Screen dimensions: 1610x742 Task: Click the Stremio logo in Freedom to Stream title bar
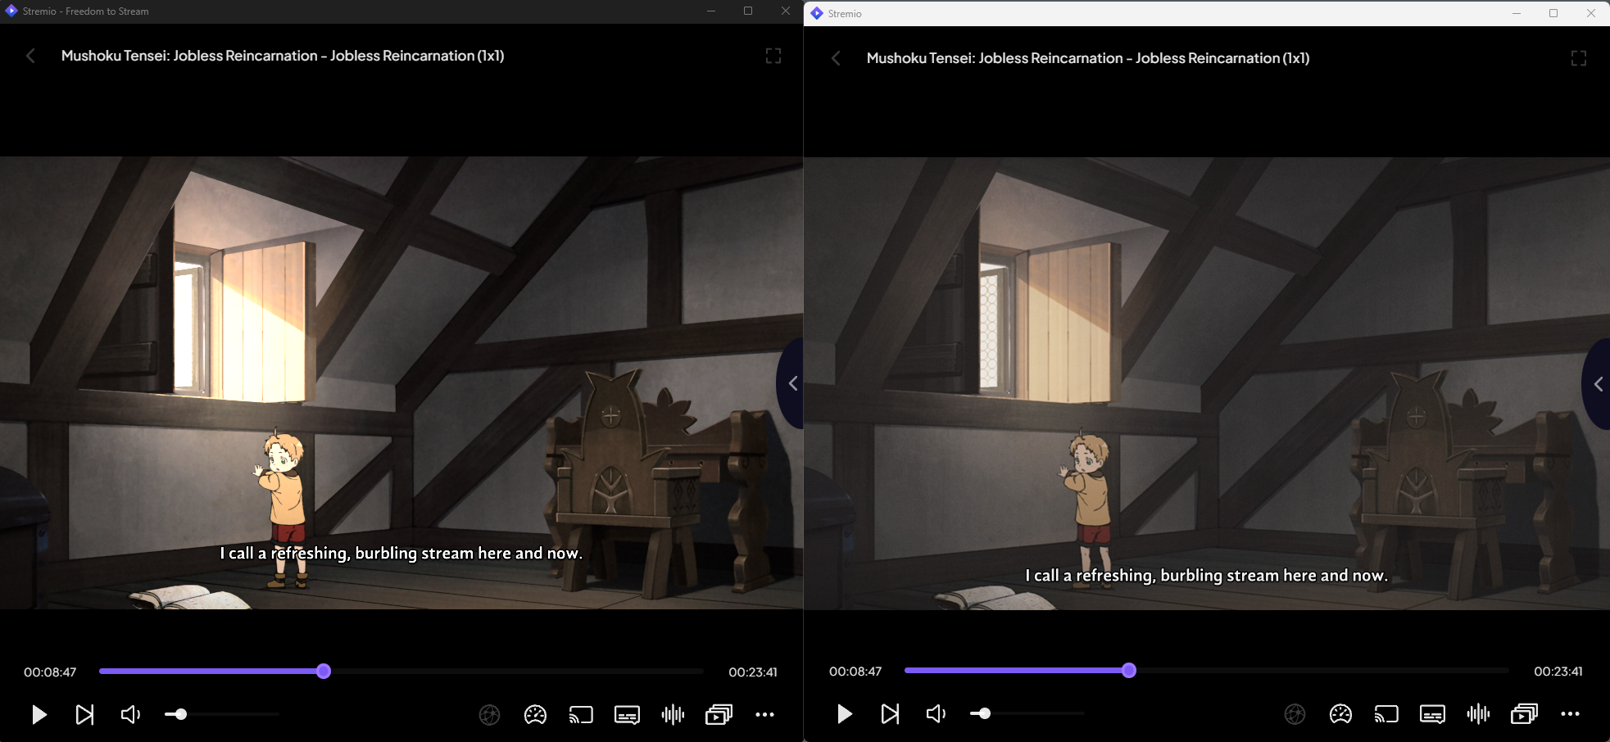tap(11, 11)
